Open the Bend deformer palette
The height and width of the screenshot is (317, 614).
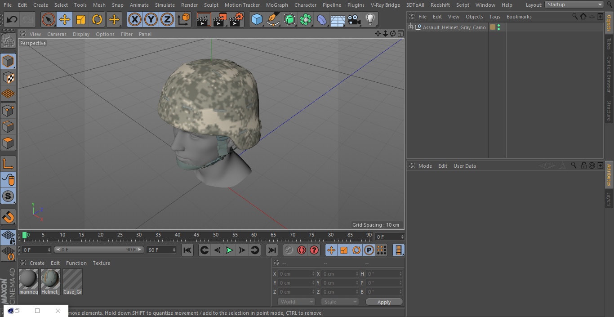pos(322,20)
